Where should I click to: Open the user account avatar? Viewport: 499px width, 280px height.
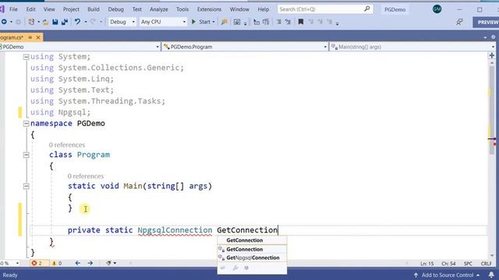[x=437, y=9]
